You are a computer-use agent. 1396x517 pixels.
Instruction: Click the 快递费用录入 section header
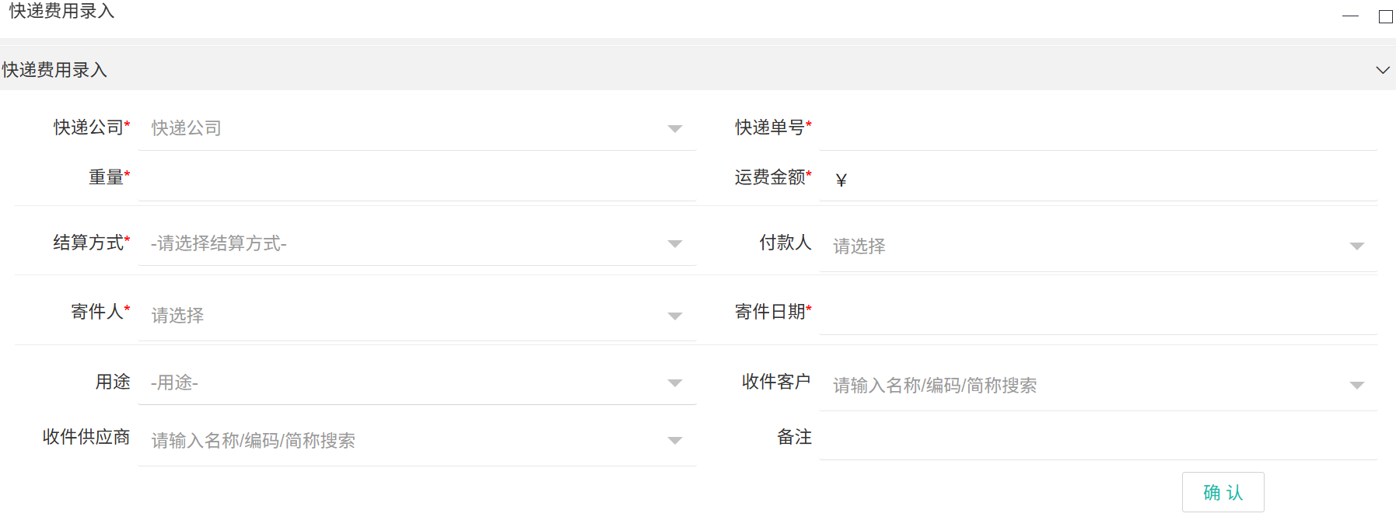point(54,70)
